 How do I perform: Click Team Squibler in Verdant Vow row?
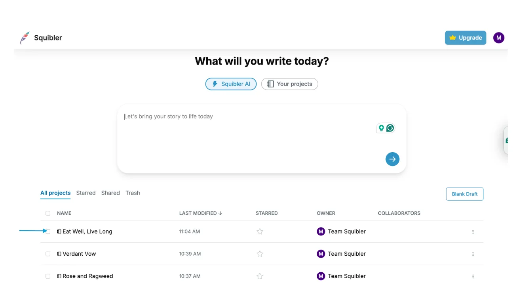click(347, 254)
